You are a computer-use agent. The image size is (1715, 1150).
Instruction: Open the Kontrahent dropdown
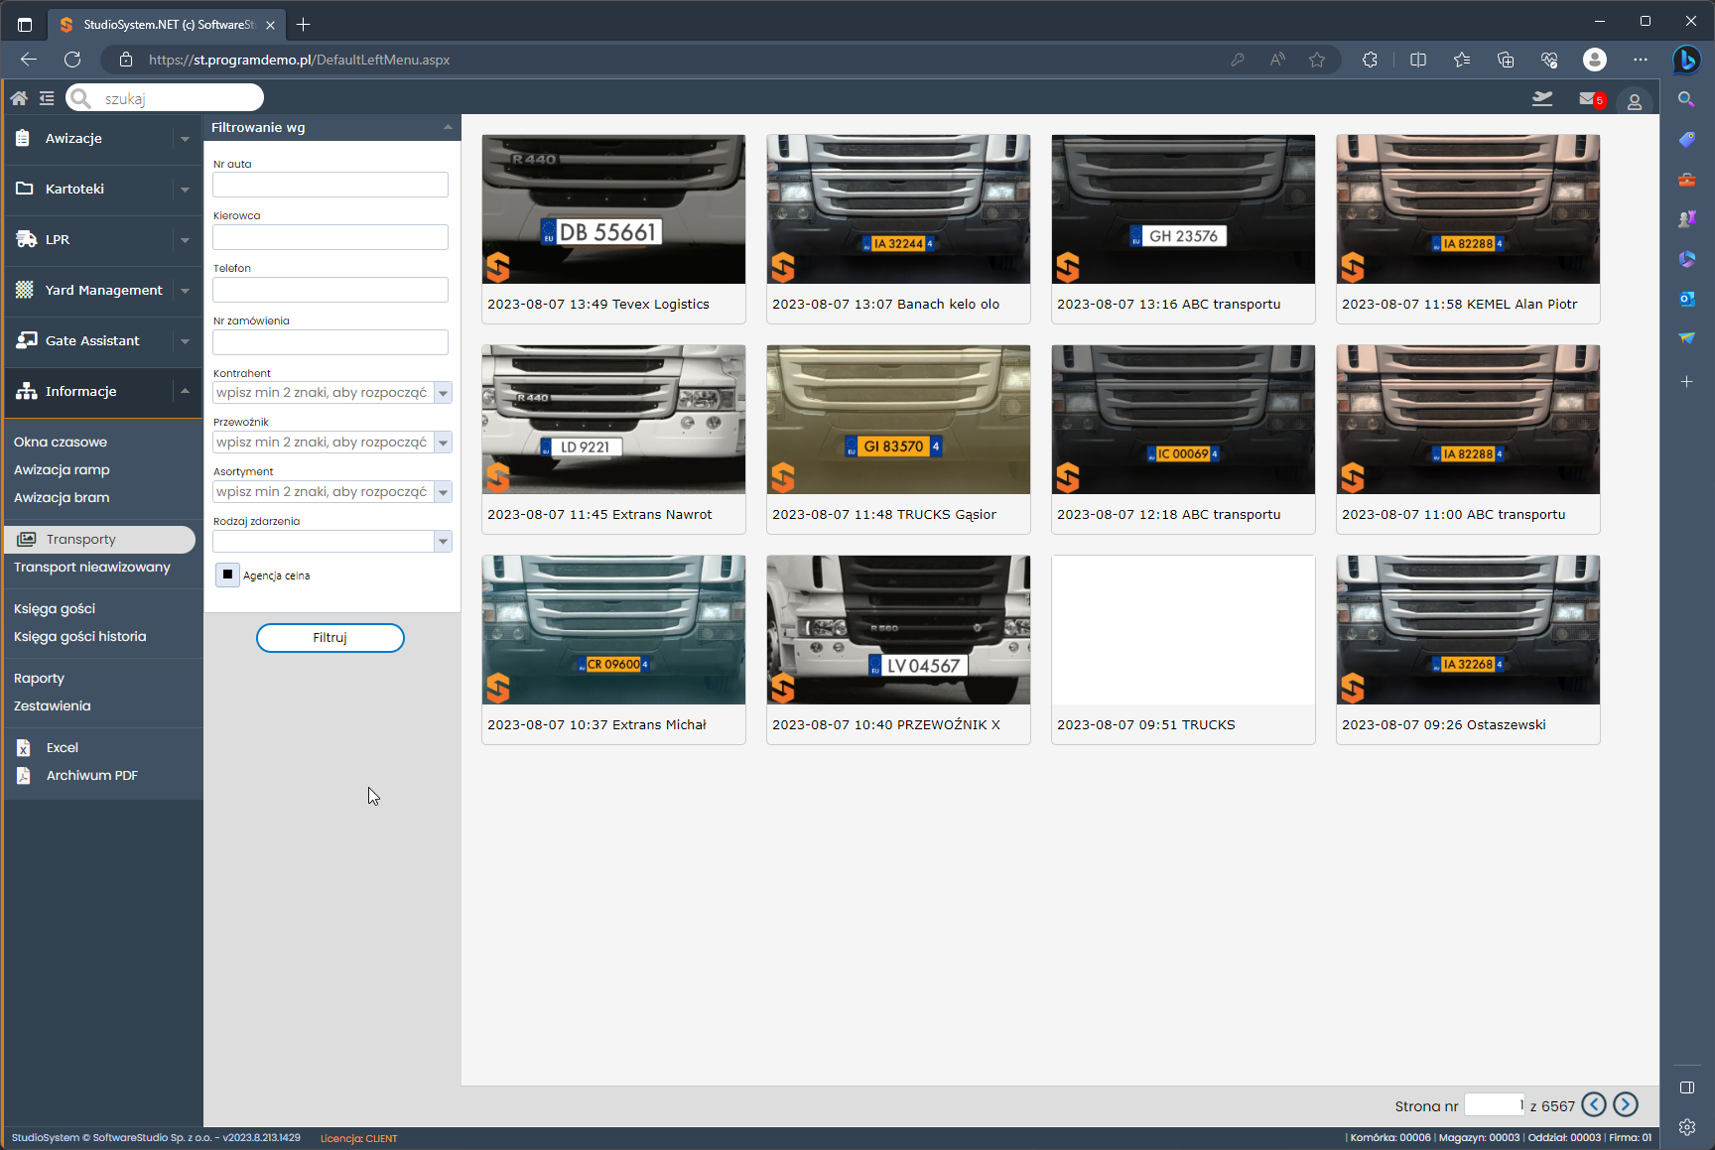(443, 393)
